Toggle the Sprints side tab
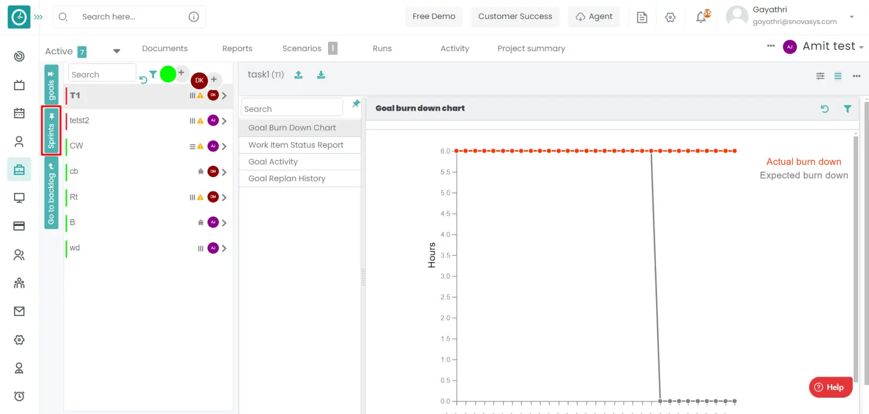 click(x=51, y=131)
